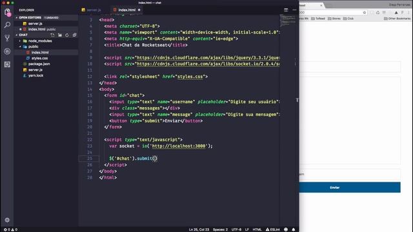Open the Source Control view
413x232 pixels.
click(7, 38)
